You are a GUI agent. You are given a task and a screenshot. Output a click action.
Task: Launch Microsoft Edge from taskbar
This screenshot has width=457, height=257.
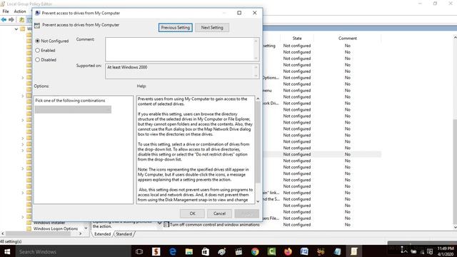point(173,251)
